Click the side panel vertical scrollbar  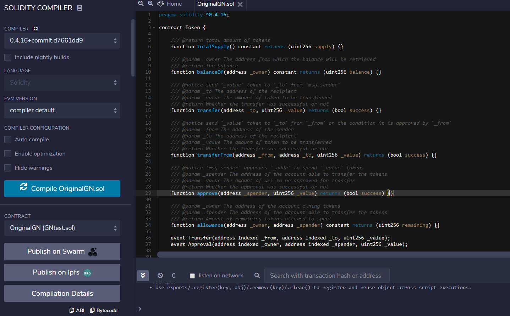[133, 48]
